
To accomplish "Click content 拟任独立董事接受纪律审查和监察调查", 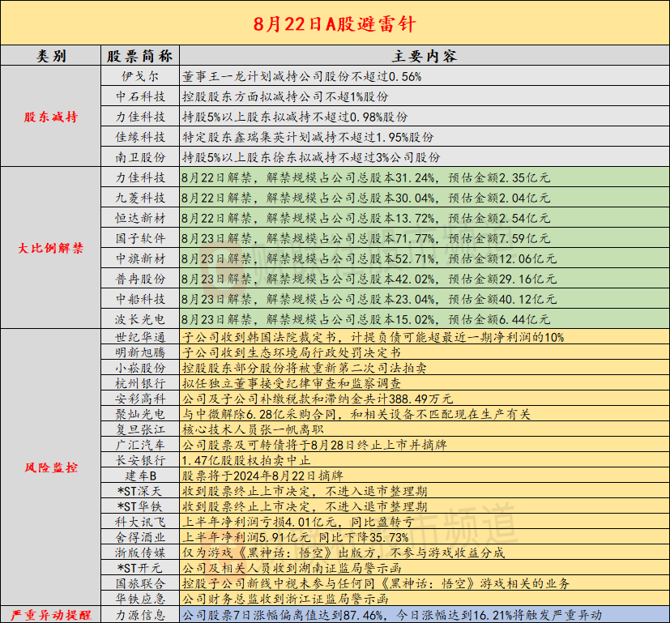I will click(x=292, y=383).
